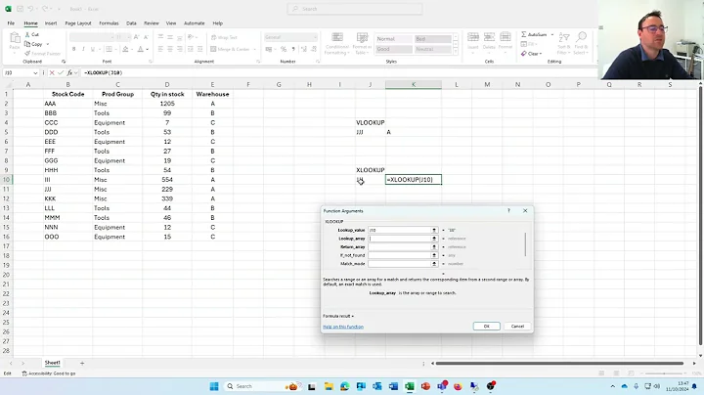Open Sort & Filter menu
Viewport: 704px width, 395px height.
564,44
